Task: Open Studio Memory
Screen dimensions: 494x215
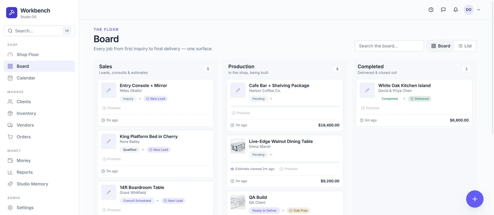Action: (39, 184)
